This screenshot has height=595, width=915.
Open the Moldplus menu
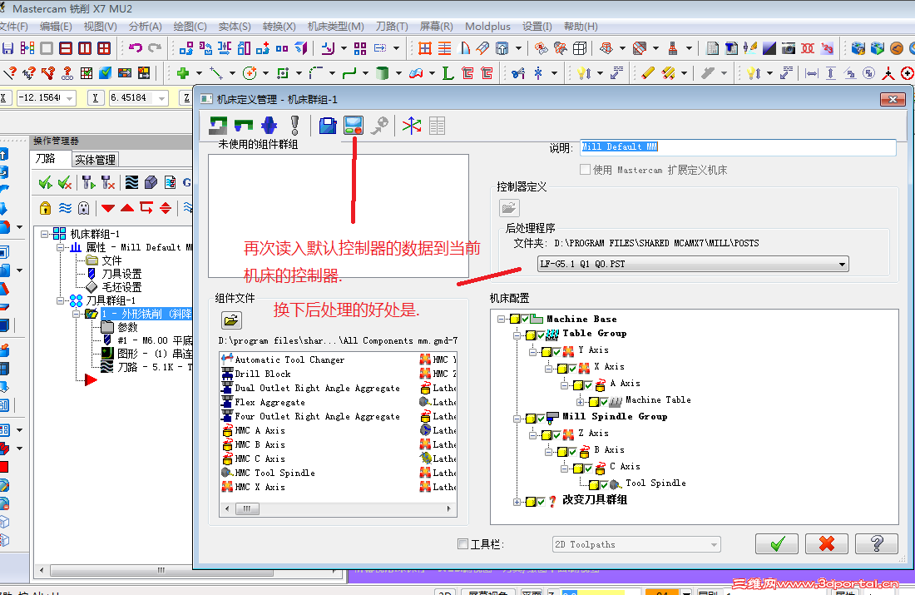[487, 27]
